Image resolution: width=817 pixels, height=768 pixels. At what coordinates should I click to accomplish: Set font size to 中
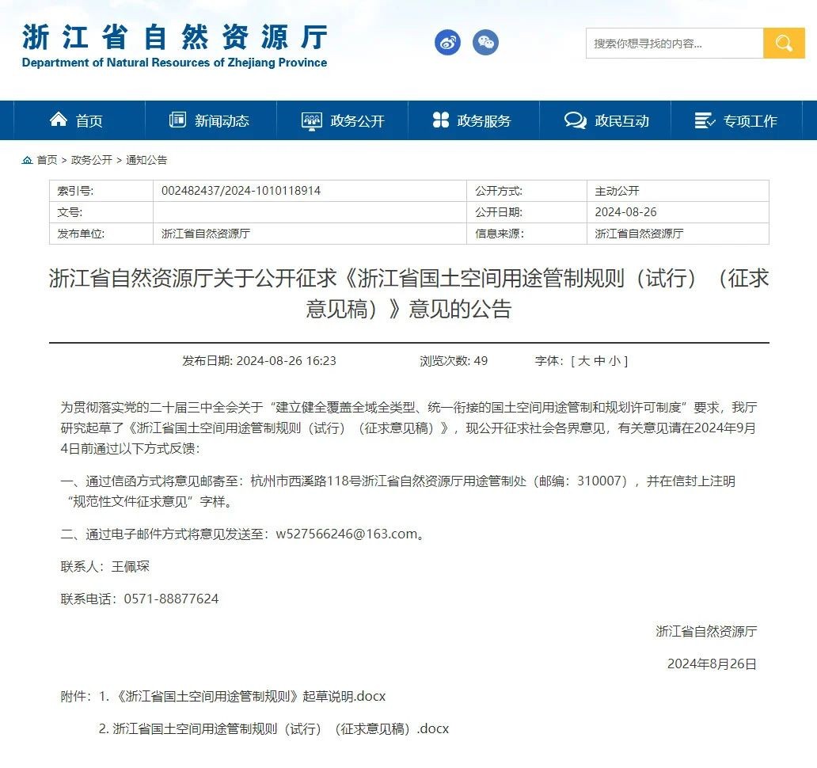tap(599, 361)
